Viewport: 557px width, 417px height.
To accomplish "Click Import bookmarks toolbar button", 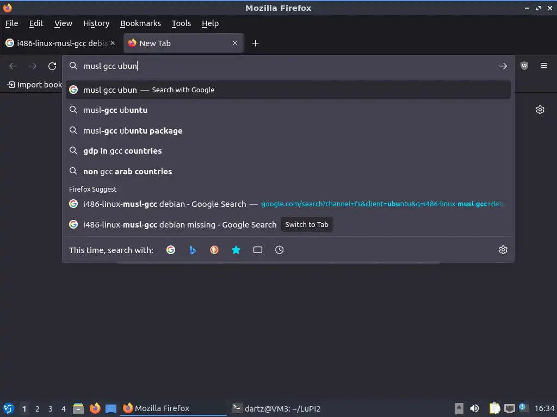I will (x=34, y=85).
